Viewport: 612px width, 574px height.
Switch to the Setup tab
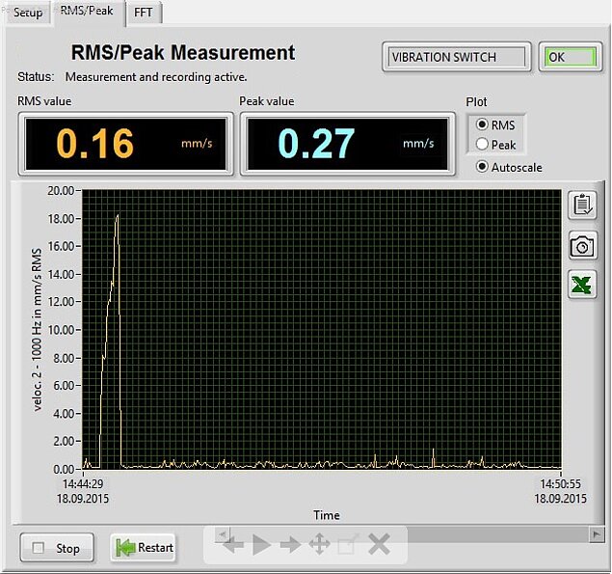(28, 13)
